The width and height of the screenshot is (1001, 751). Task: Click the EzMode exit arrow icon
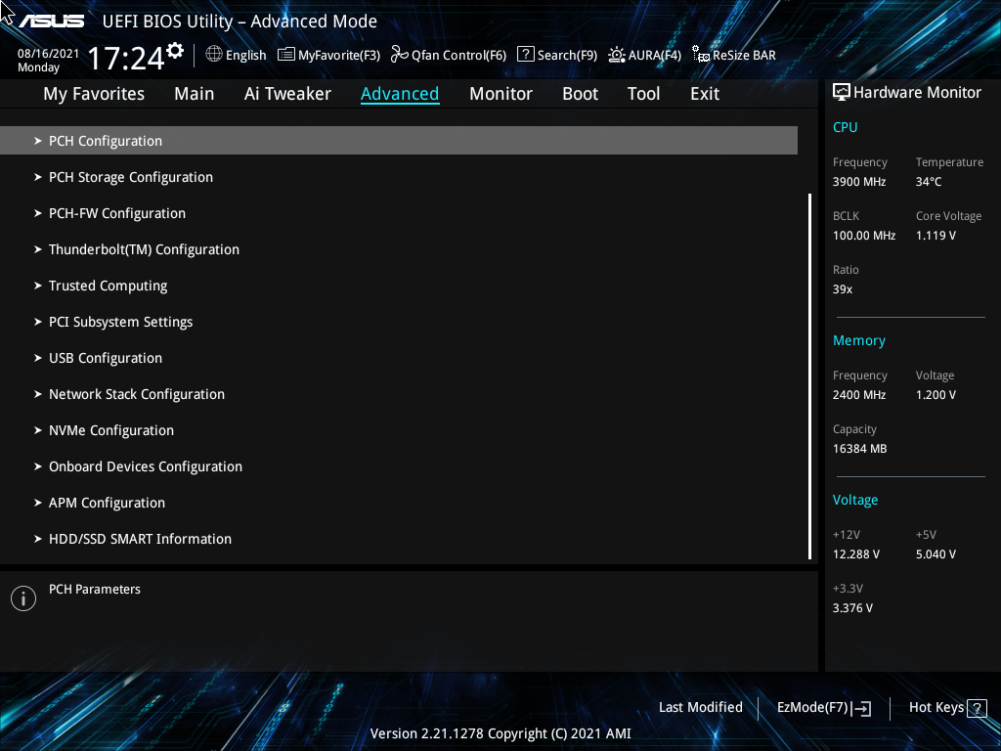[x=861, y=708]
